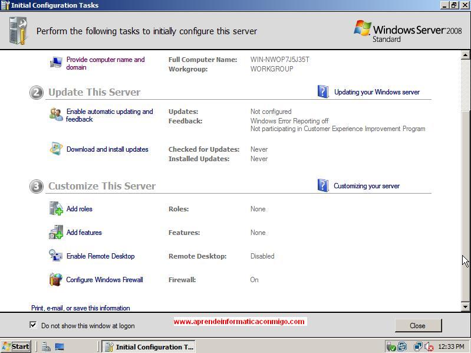Screen dimensions: 471x353
Task: Click the 12:33 PM clock
Action: 451,347
